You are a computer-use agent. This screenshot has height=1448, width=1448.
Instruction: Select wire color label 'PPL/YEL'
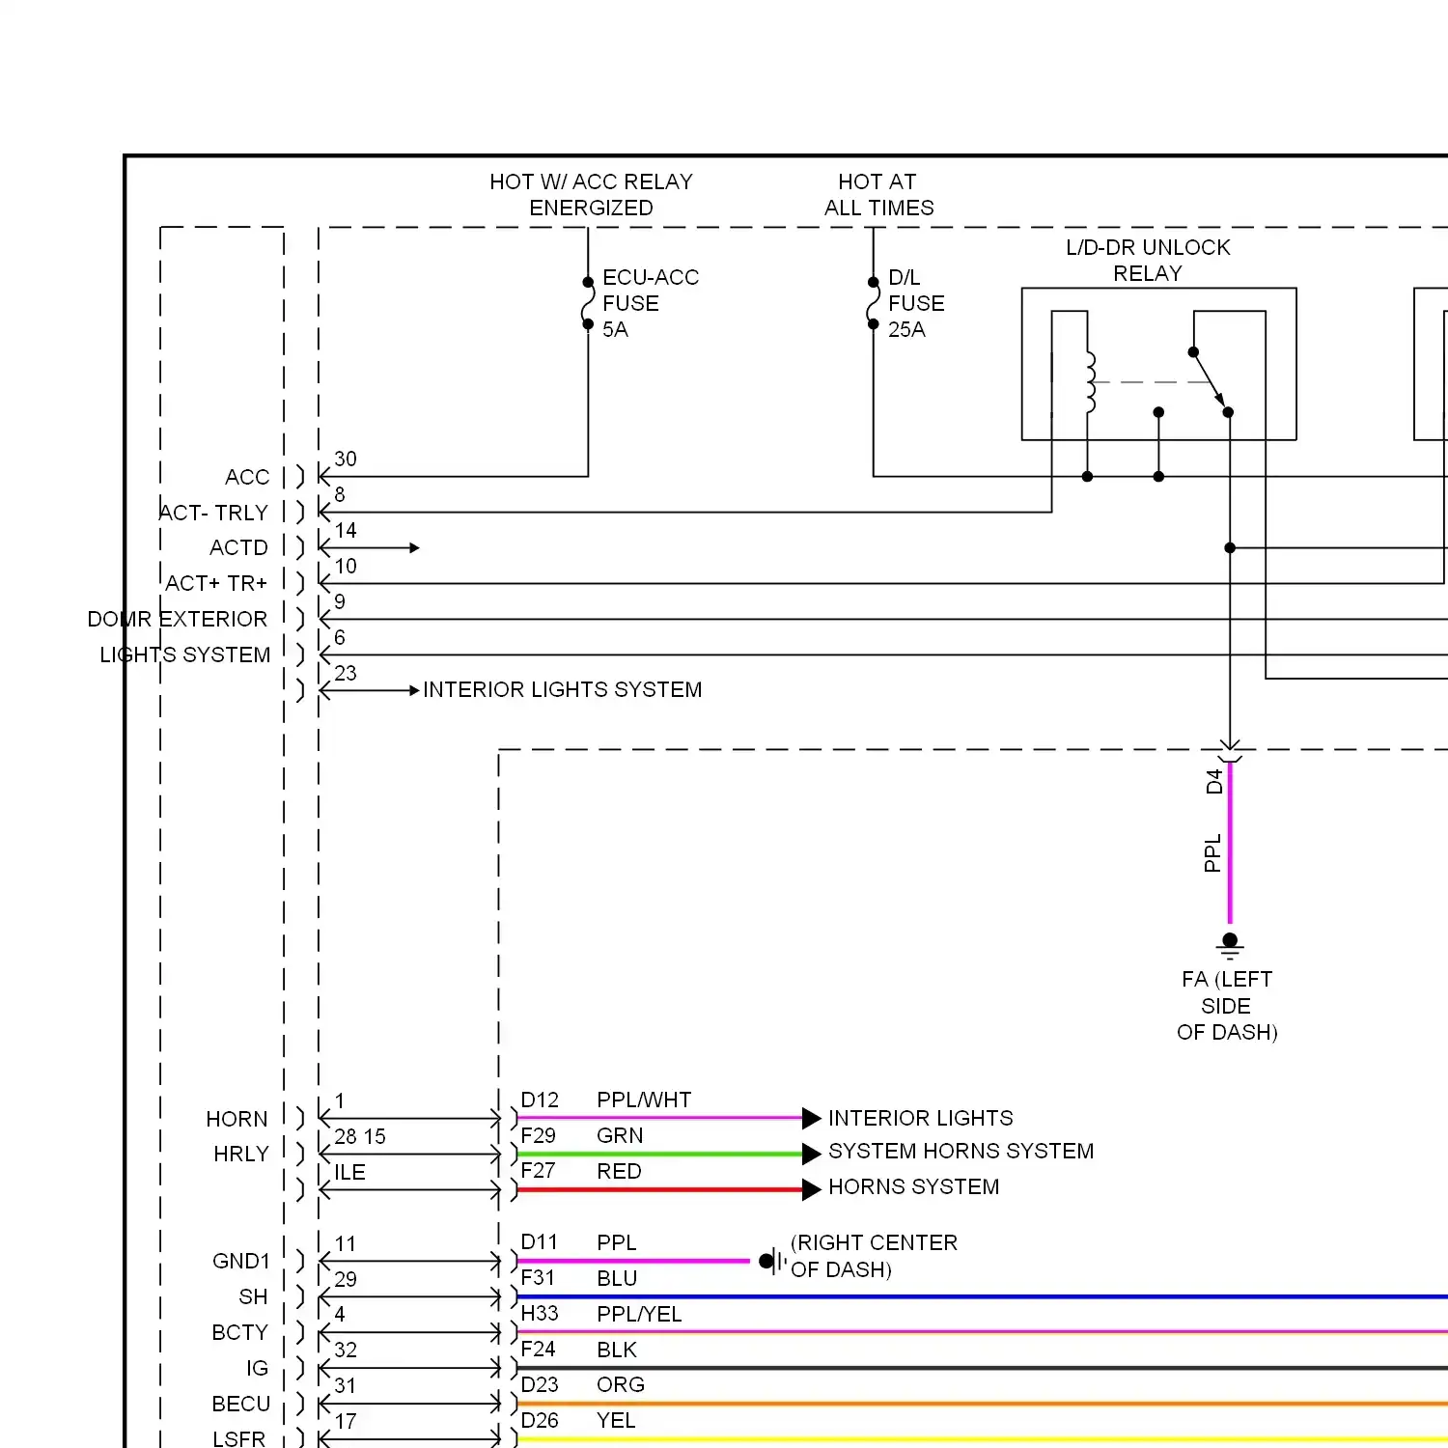[639, 1314]
